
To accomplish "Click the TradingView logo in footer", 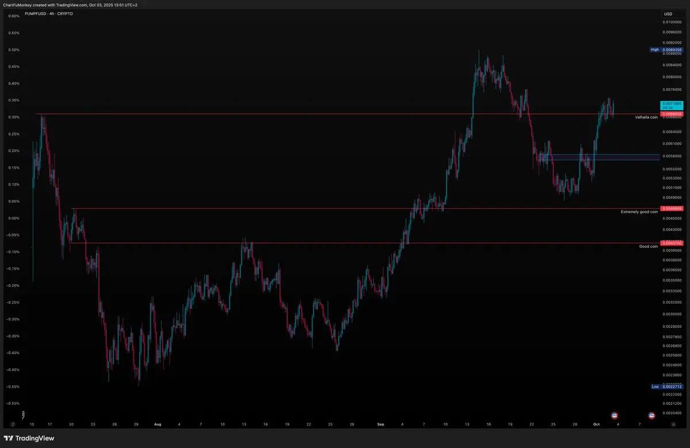I will pos(29,438).
